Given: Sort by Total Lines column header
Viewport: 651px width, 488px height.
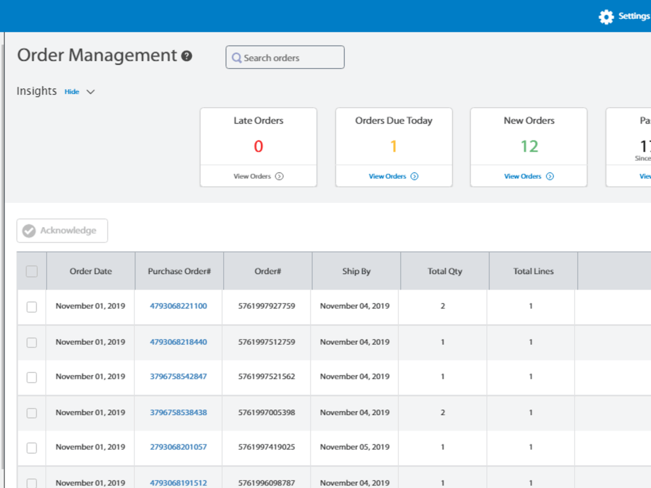Looking at the screenshot, I should coord(533,271).
